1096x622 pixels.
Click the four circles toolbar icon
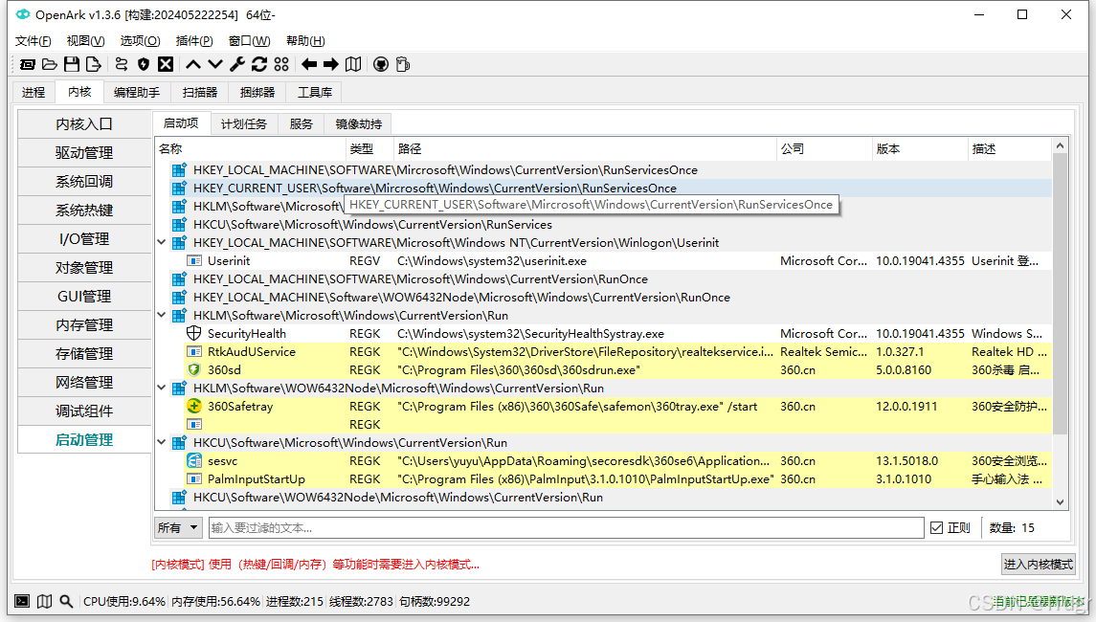tap(281, 64)
